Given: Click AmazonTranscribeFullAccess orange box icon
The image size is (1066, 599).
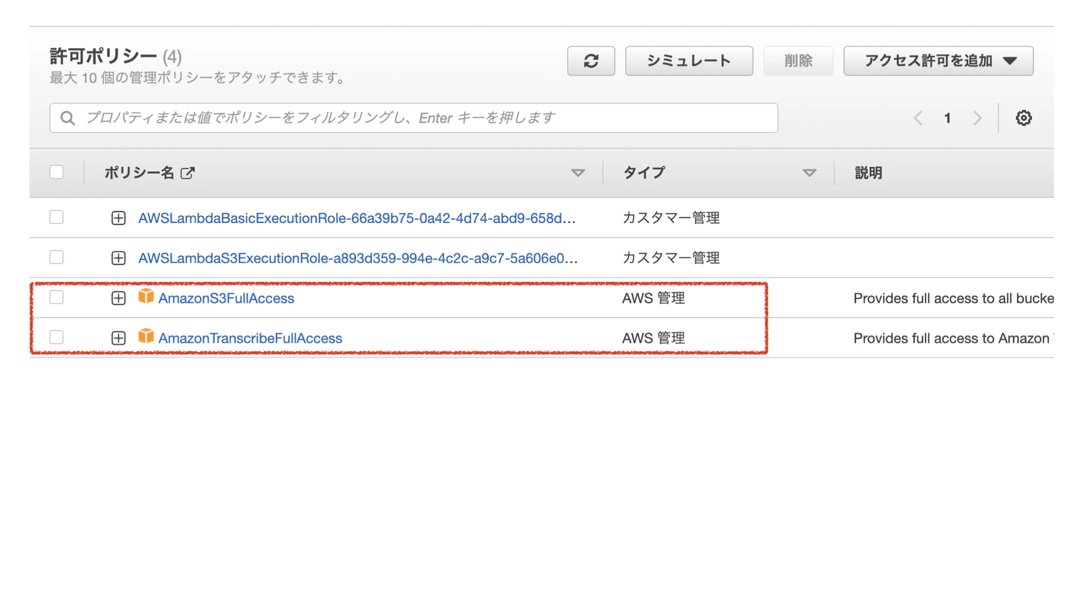Looking at the screenshot, I should 146,336.
